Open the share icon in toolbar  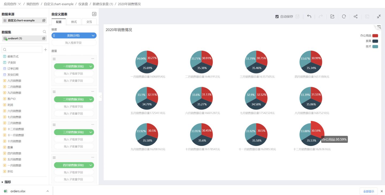pyautogui.click(x=356, y=16)
